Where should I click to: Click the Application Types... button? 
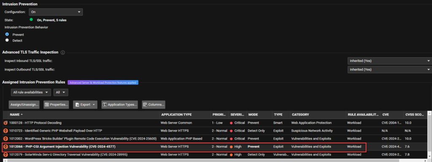click(x=119, y=105)
